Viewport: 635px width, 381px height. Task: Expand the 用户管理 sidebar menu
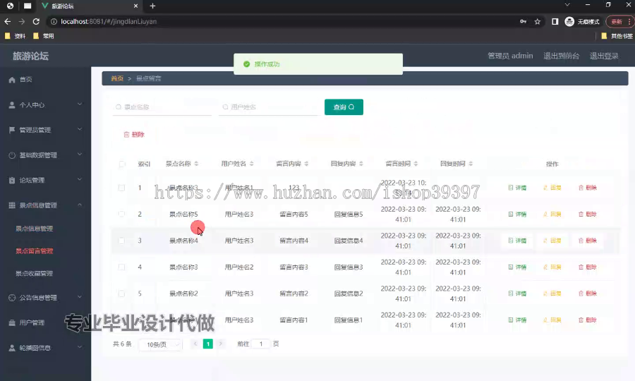(x=45, y=322)
